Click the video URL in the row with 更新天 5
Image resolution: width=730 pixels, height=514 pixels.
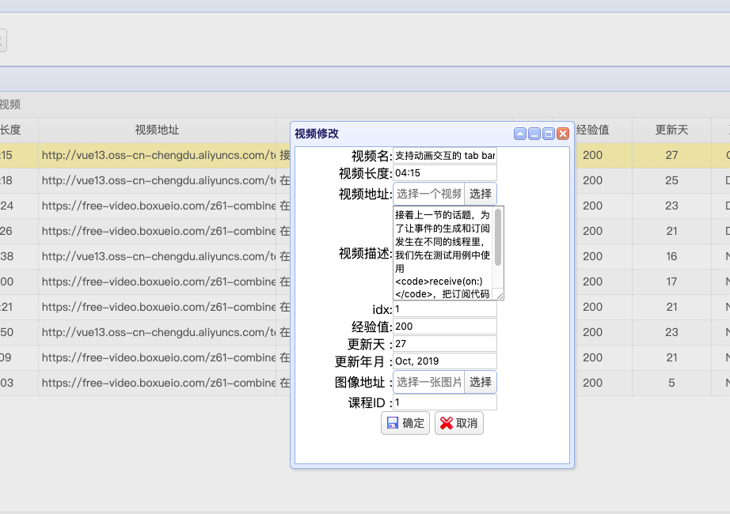pyautogui.click(x=158, y=383)
